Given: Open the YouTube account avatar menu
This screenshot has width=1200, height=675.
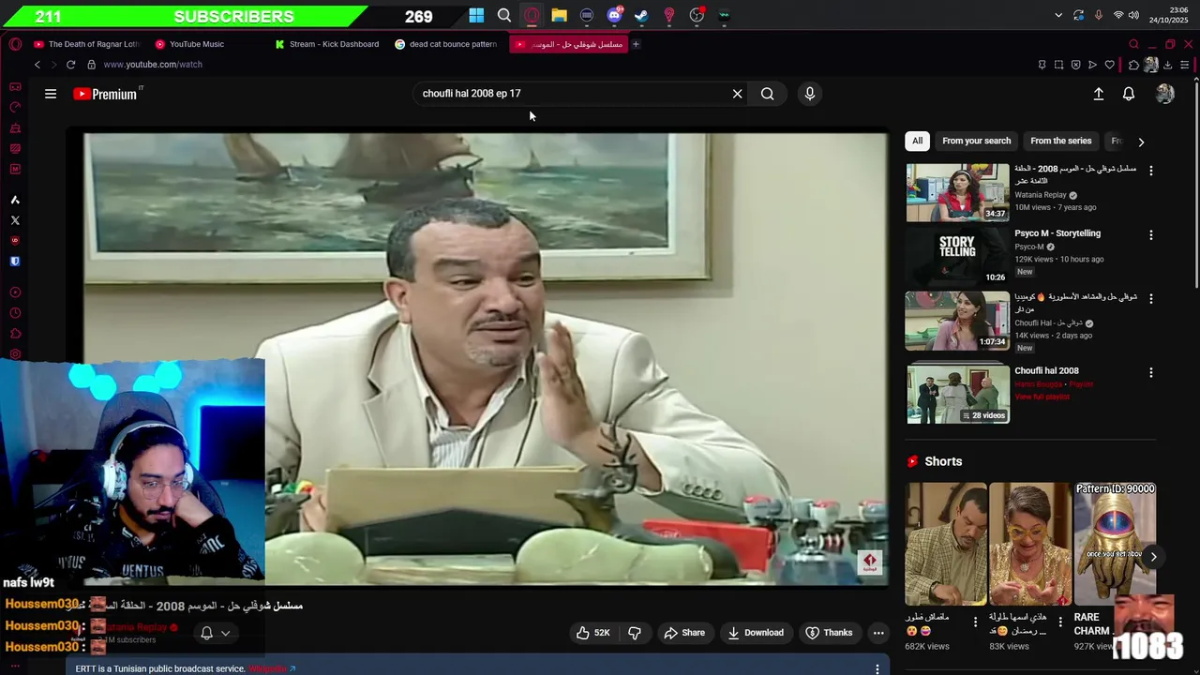Looking at the screenshot, I should [1165, 94].
